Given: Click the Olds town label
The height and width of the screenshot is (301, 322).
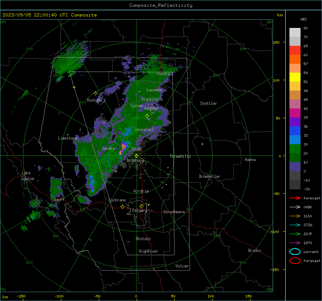Looking at the screenshot, I should tap(136, 149).
